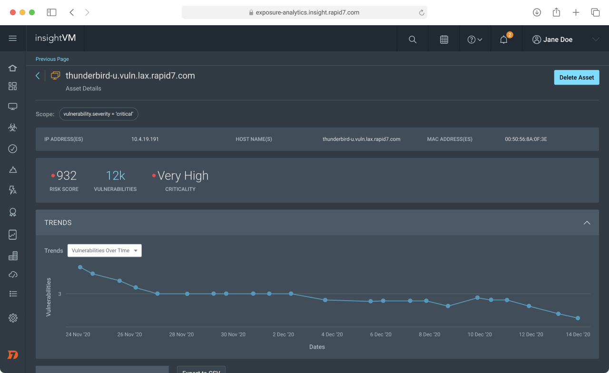Click the 12k vulnerabilities count
This screenshot has height=373, width=609.
(115, 176)
